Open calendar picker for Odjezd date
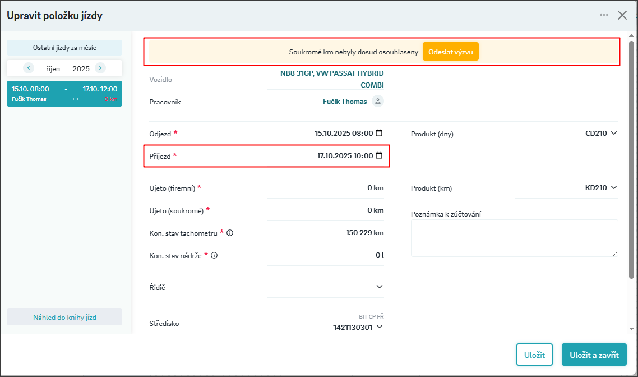 point(379,133)
